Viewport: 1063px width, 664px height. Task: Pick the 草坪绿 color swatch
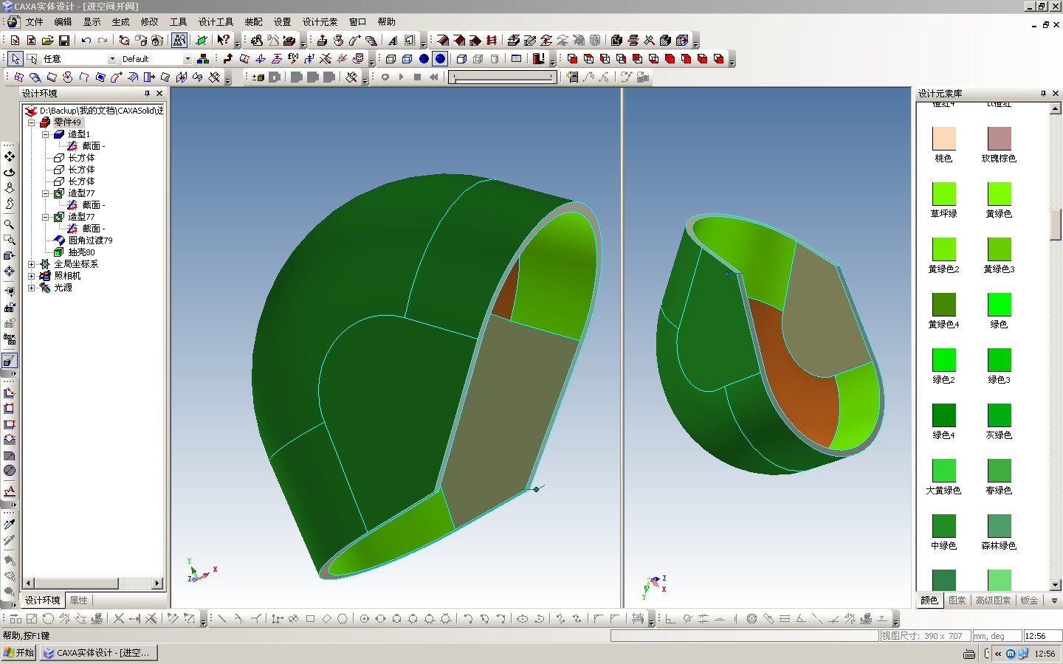[x=944, y=194]
